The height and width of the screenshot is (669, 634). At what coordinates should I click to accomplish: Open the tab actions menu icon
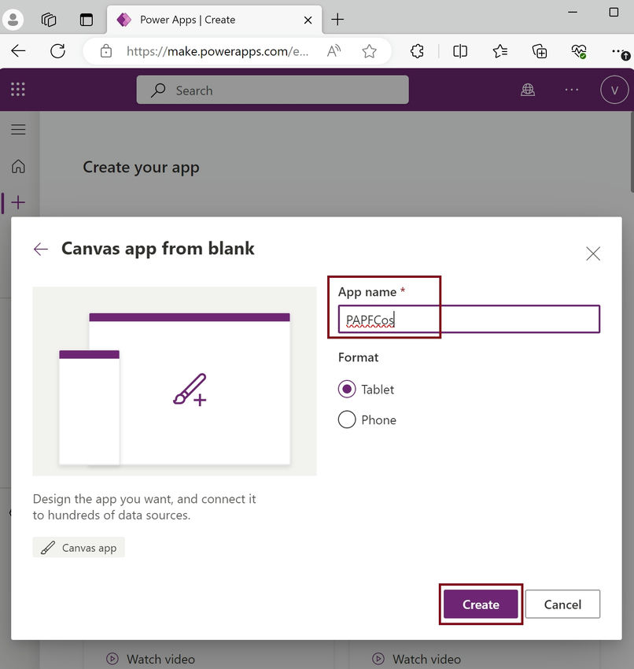[x=86, y=20]
